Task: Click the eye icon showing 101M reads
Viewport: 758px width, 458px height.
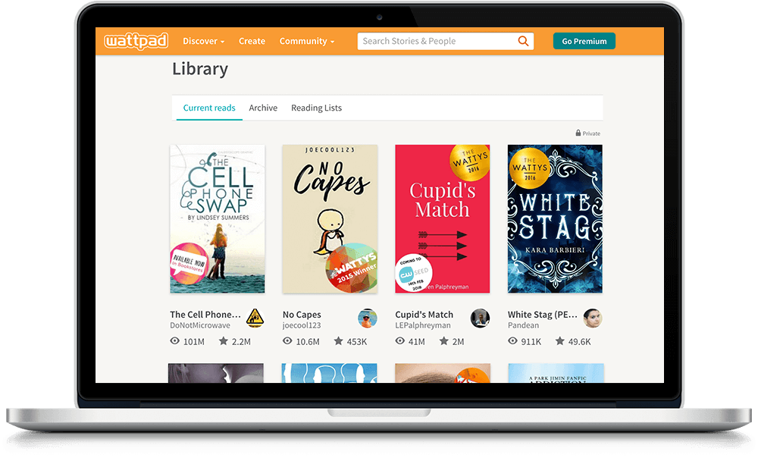Action: coord(176,341)
